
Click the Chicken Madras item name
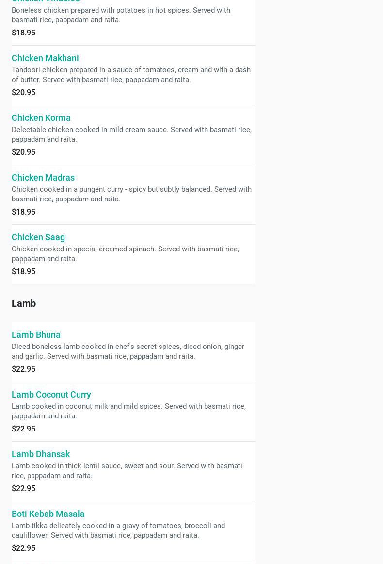(x=43, y=178)
